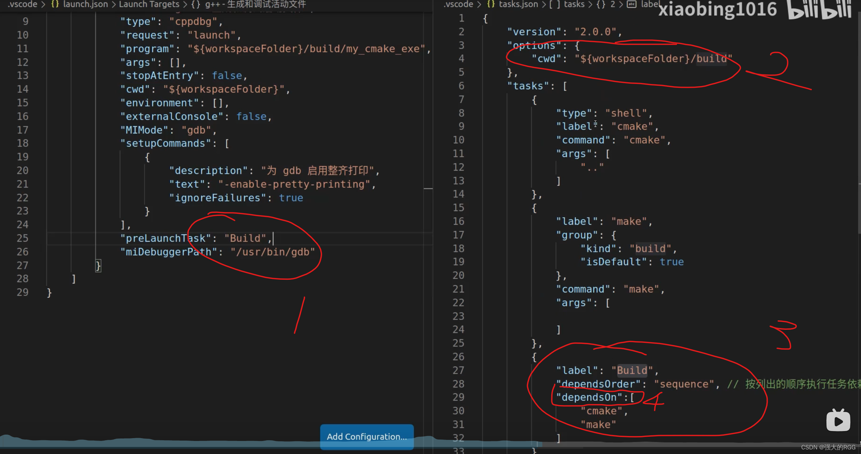Click the "sequence" dependsOrder value
Image resolution: width=861 pixels, height=454 pixels.
point(684,384)
